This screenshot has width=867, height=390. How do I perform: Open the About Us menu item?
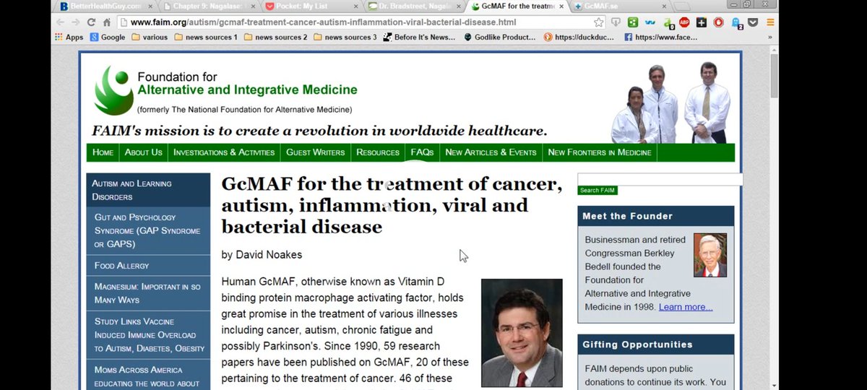[x=143, y=152]
